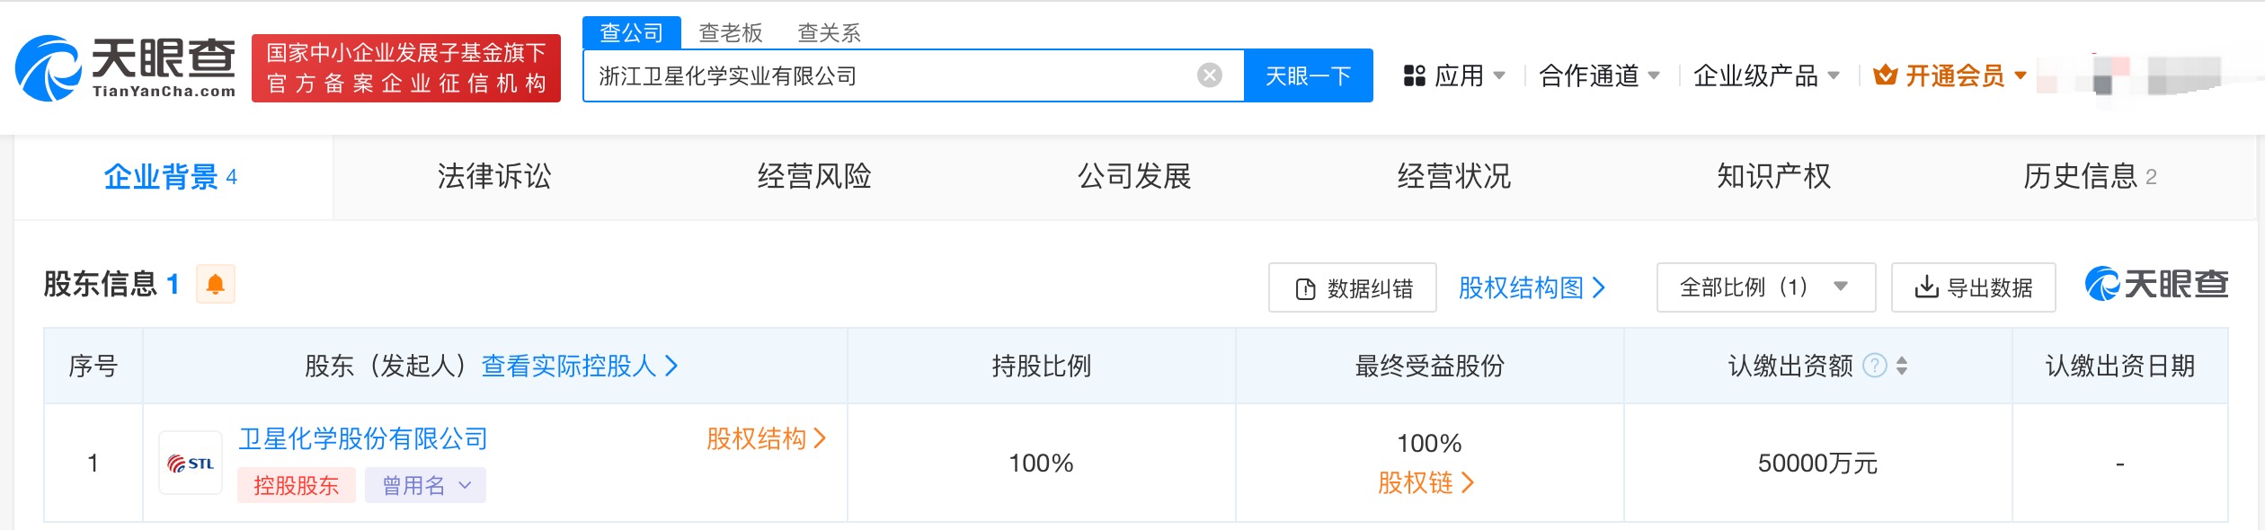Open the 合作通道 dropdown menu

tap(1599, 75)
